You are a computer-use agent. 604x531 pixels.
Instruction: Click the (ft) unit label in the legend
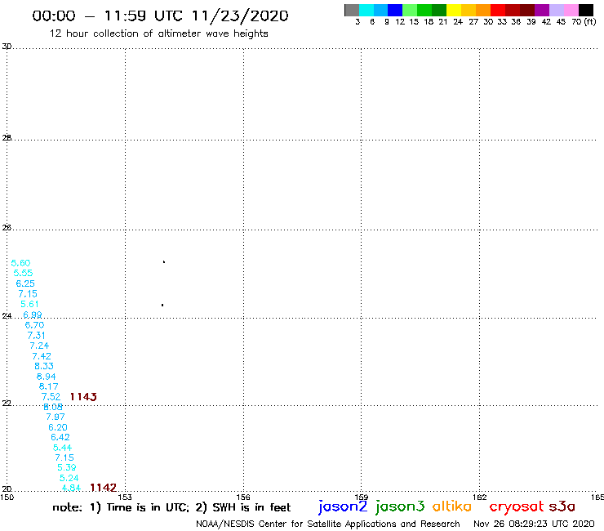pos(590,21)
